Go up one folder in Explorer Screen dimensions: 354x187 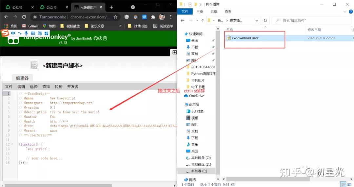[x=203, y=21]
